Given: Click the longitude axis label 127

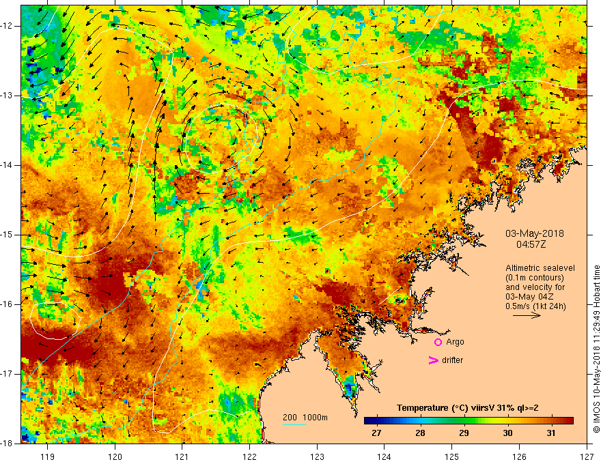Looking at the screenshot, I should (587, 456).
